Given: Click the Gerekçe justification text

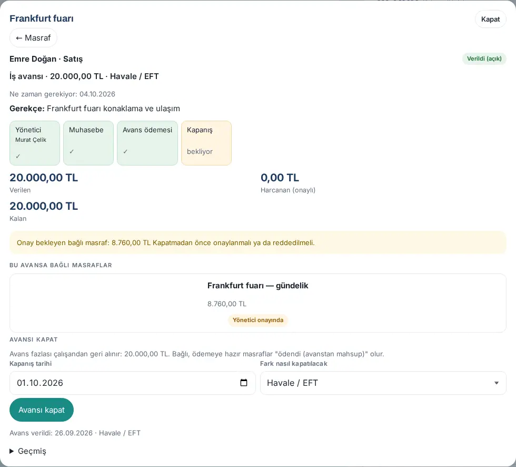Looking at the screenshot, I should [95, 109].
